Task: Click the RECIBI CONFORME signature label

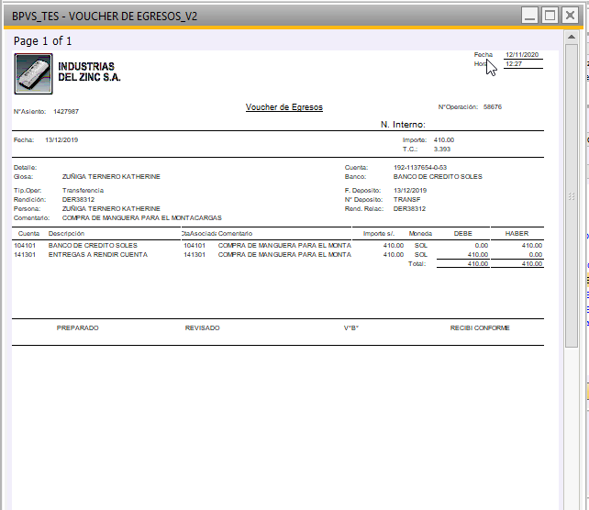Action: pyautogui.click(x=480, y=328)
